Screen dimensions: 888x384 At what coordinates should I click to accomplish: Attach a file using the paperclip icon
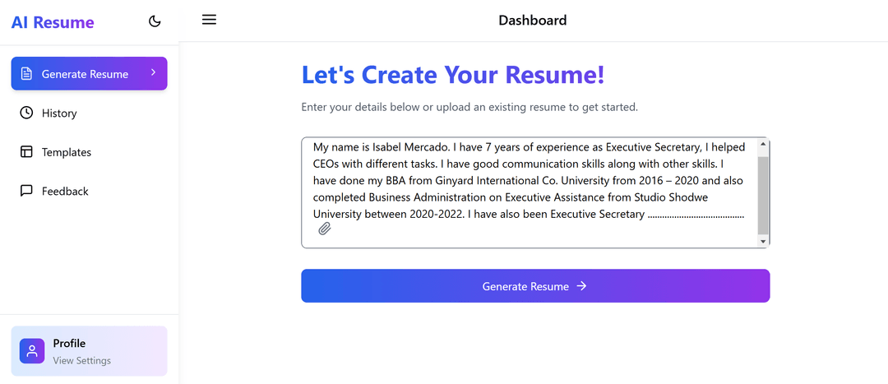point(325,229)
